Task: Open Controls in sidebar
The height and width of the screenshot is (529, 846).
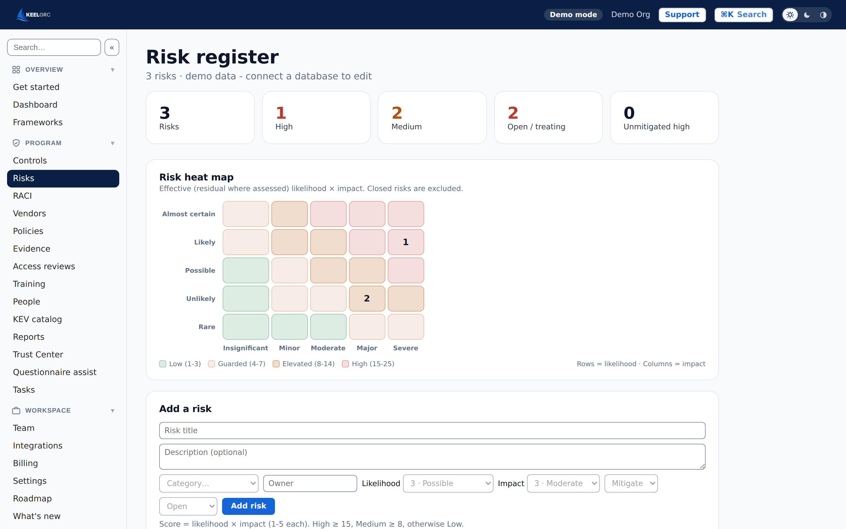Action: point(63,160)
